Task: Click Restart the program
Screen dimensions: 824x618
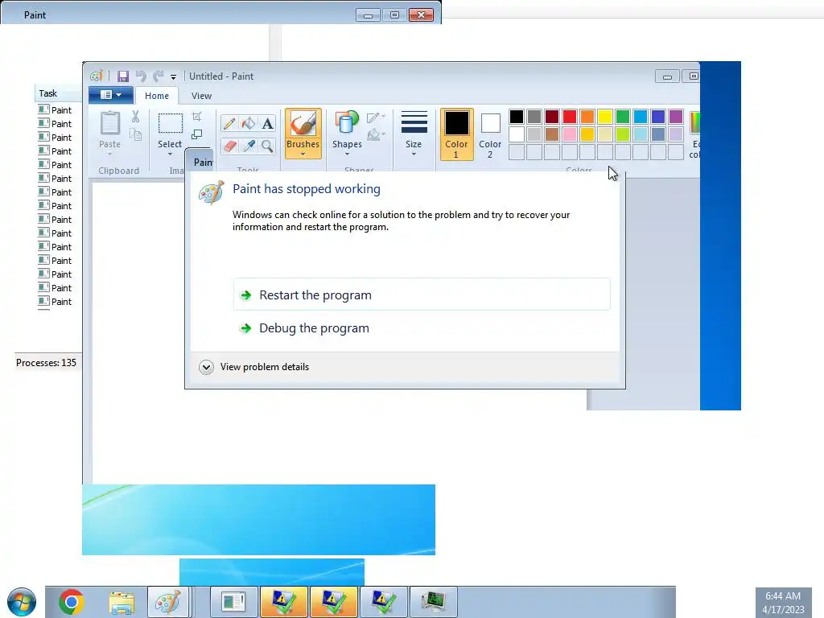Action: [422, 295]
